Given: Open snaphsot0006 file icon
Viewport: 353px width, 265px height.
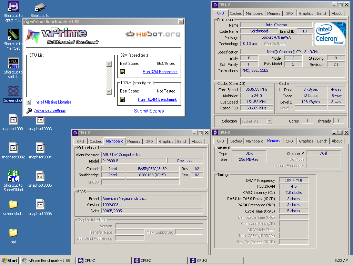Looking at the screenshot, I should point(40,204).
